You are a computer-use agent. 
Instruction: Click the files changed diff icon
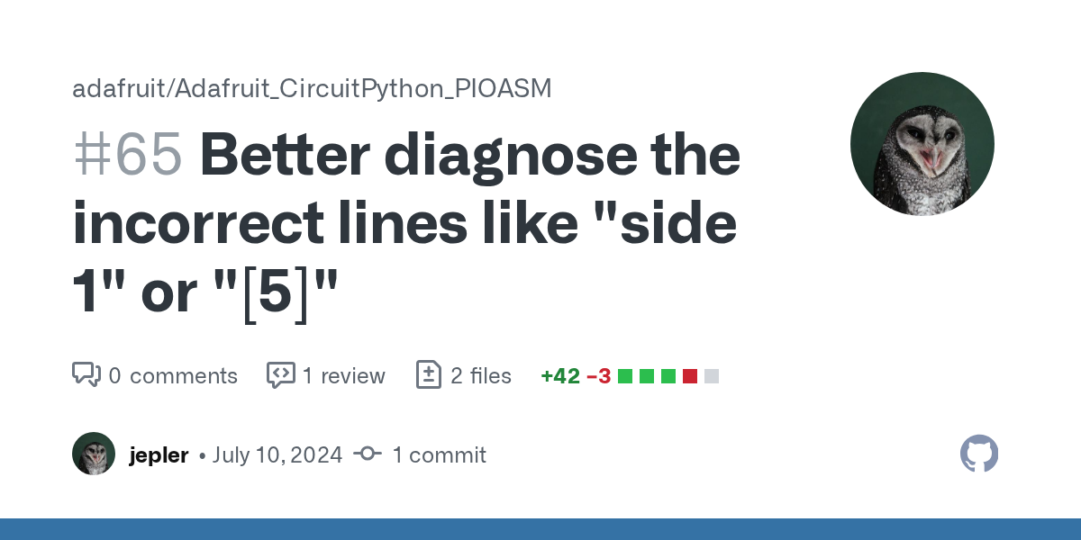[x=429, y=375]
